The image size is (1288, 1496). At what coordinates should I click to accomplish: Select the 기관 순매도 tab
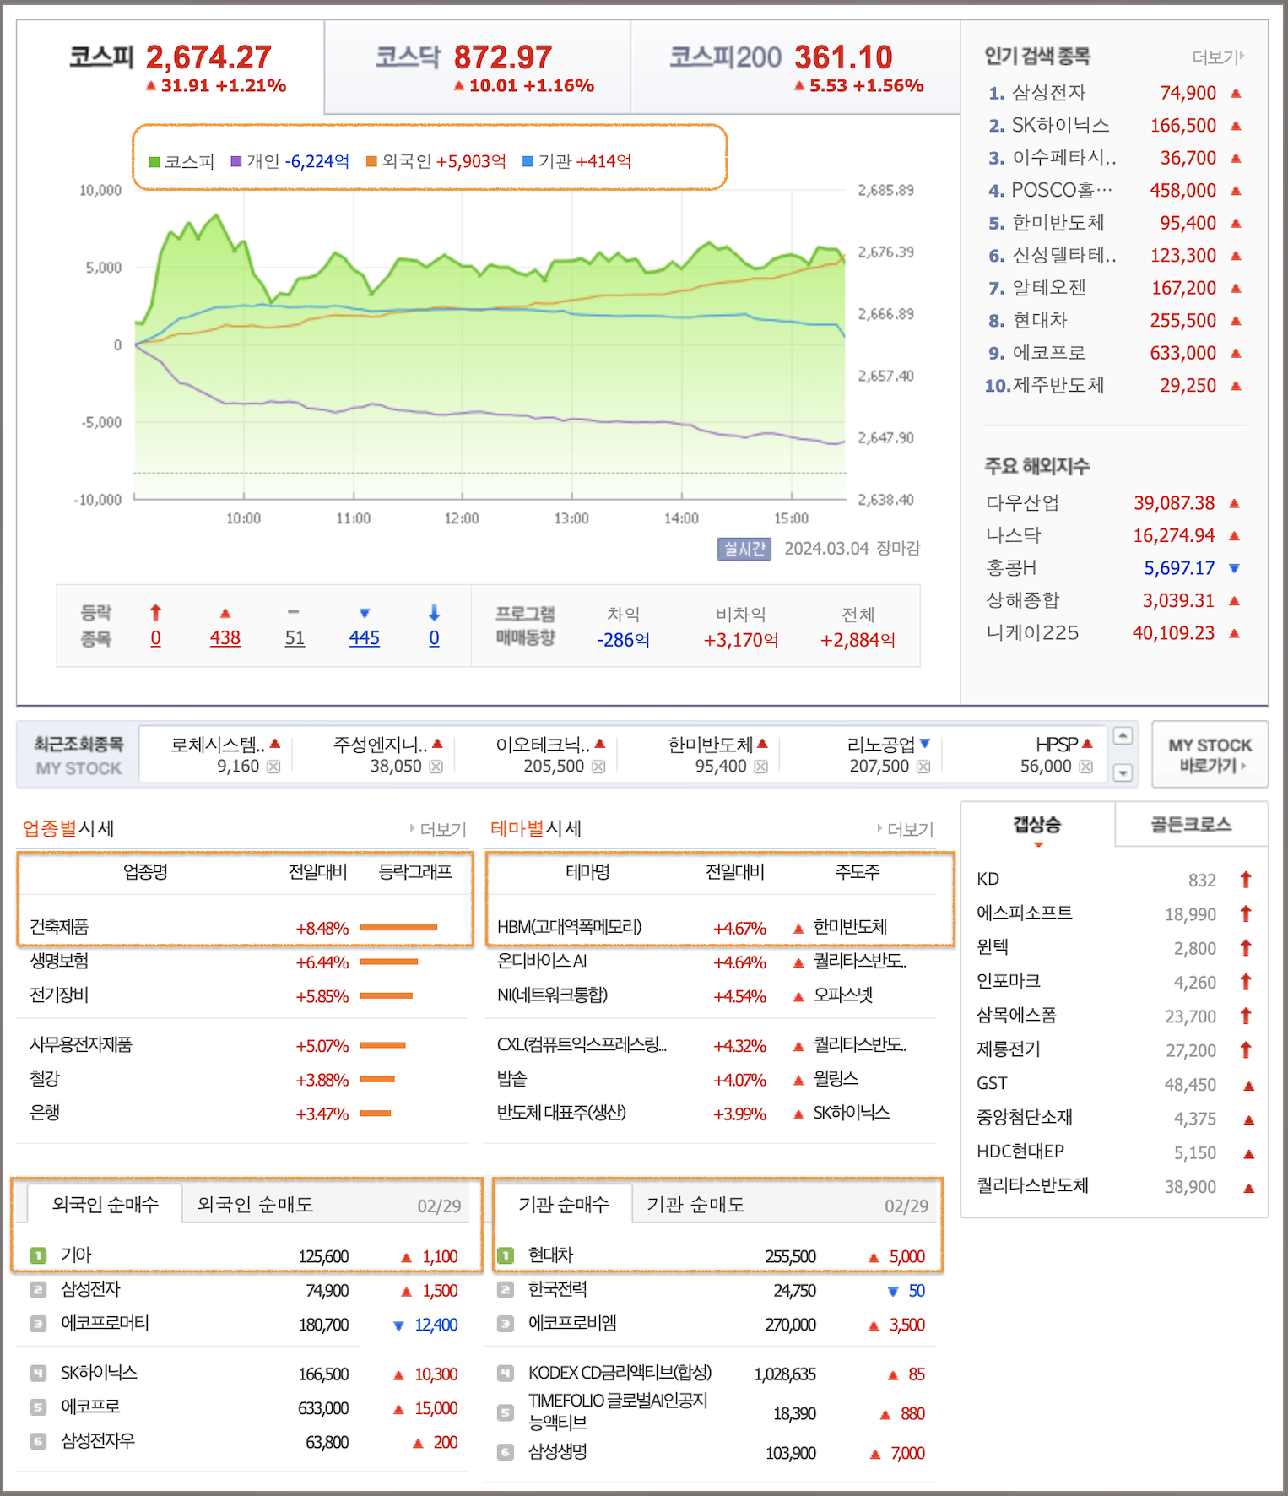coord(695,1205)
